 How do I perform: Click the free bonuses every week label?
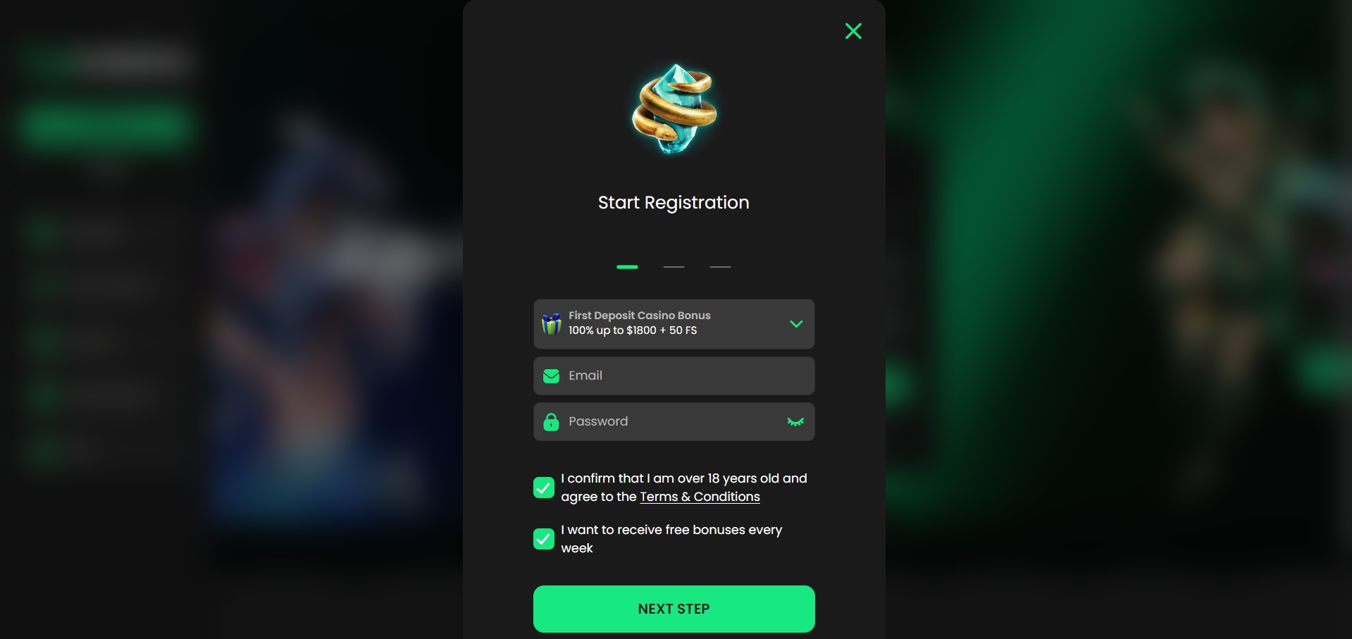[671, 539]
